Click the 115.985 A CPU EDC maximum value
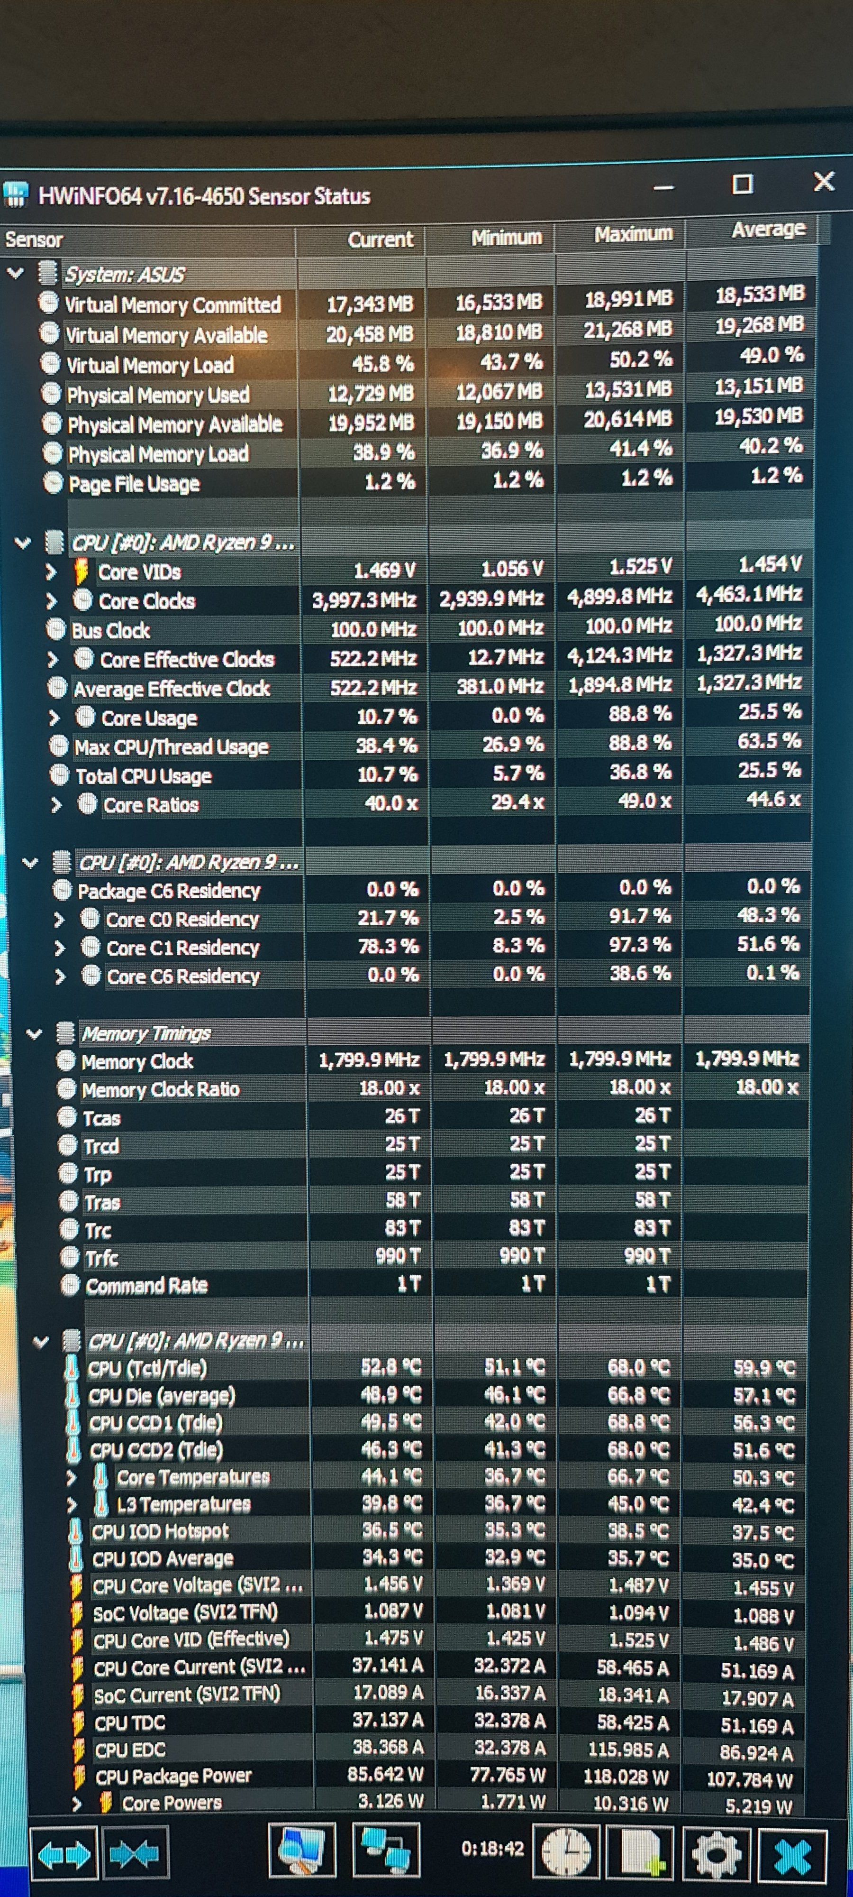Viewport: 853px width, 1897px height. [x=628, y=1749]
